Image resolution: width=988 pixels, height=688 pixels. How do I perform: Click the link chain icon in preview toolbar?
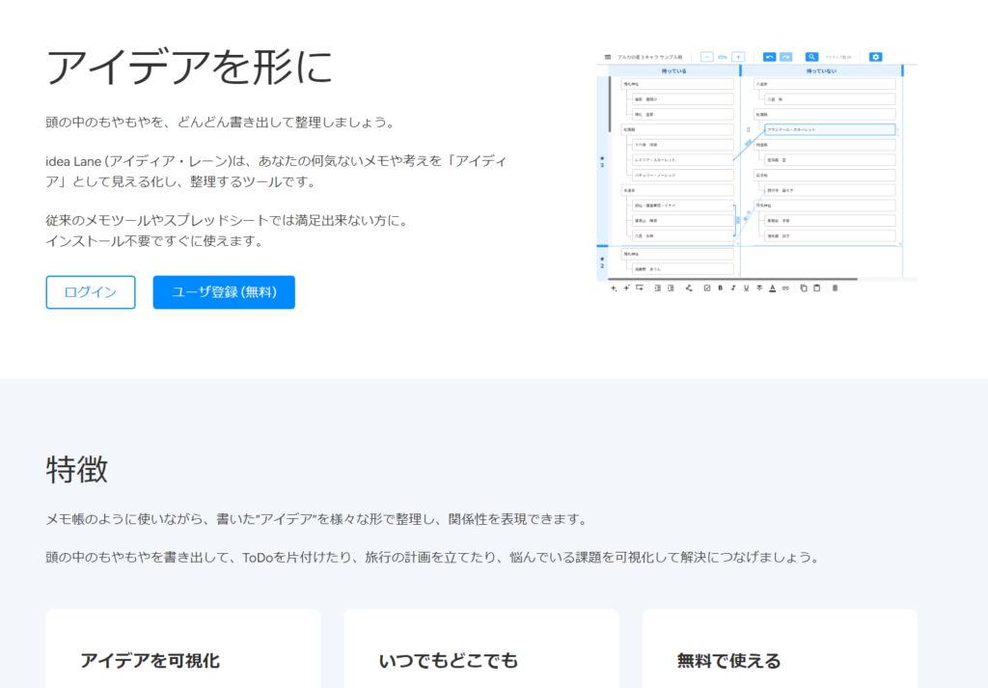coord(785,288)
